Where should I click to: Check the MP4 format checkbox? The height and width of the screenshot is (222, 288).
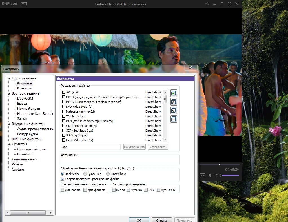(64, 121)
